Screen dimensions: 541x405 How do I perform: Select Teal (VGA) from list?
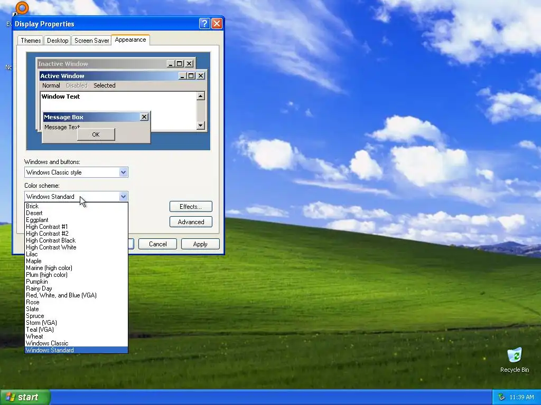[x=76, y=330]
